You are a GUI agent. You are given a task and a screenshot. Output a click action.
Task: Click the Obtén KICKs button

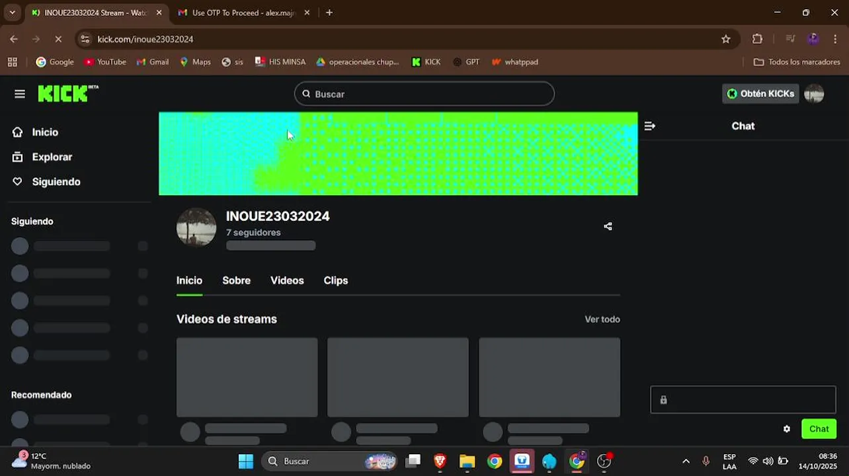[x=760, y=94]
